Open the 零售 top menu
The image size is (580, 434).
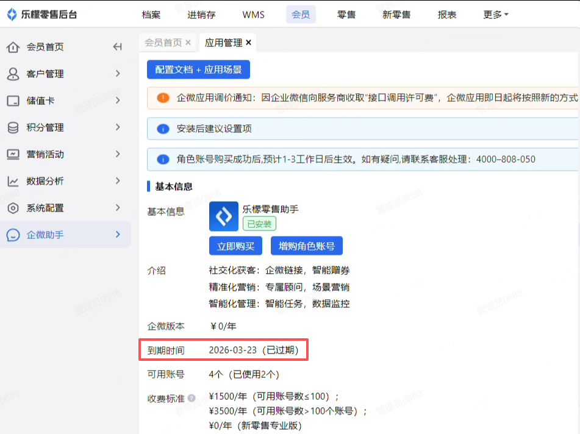[346, 15]
